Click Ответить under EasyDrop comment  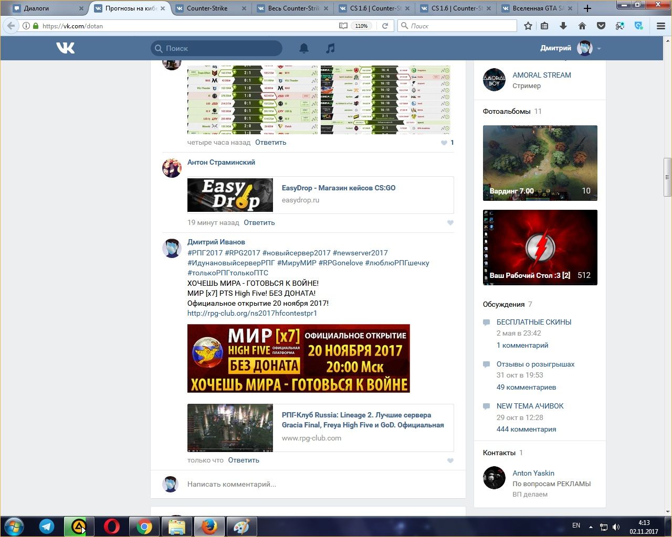[259, 222]
